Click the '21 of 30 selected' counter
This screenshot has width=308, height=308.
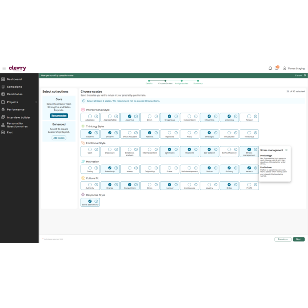(296, 91)
